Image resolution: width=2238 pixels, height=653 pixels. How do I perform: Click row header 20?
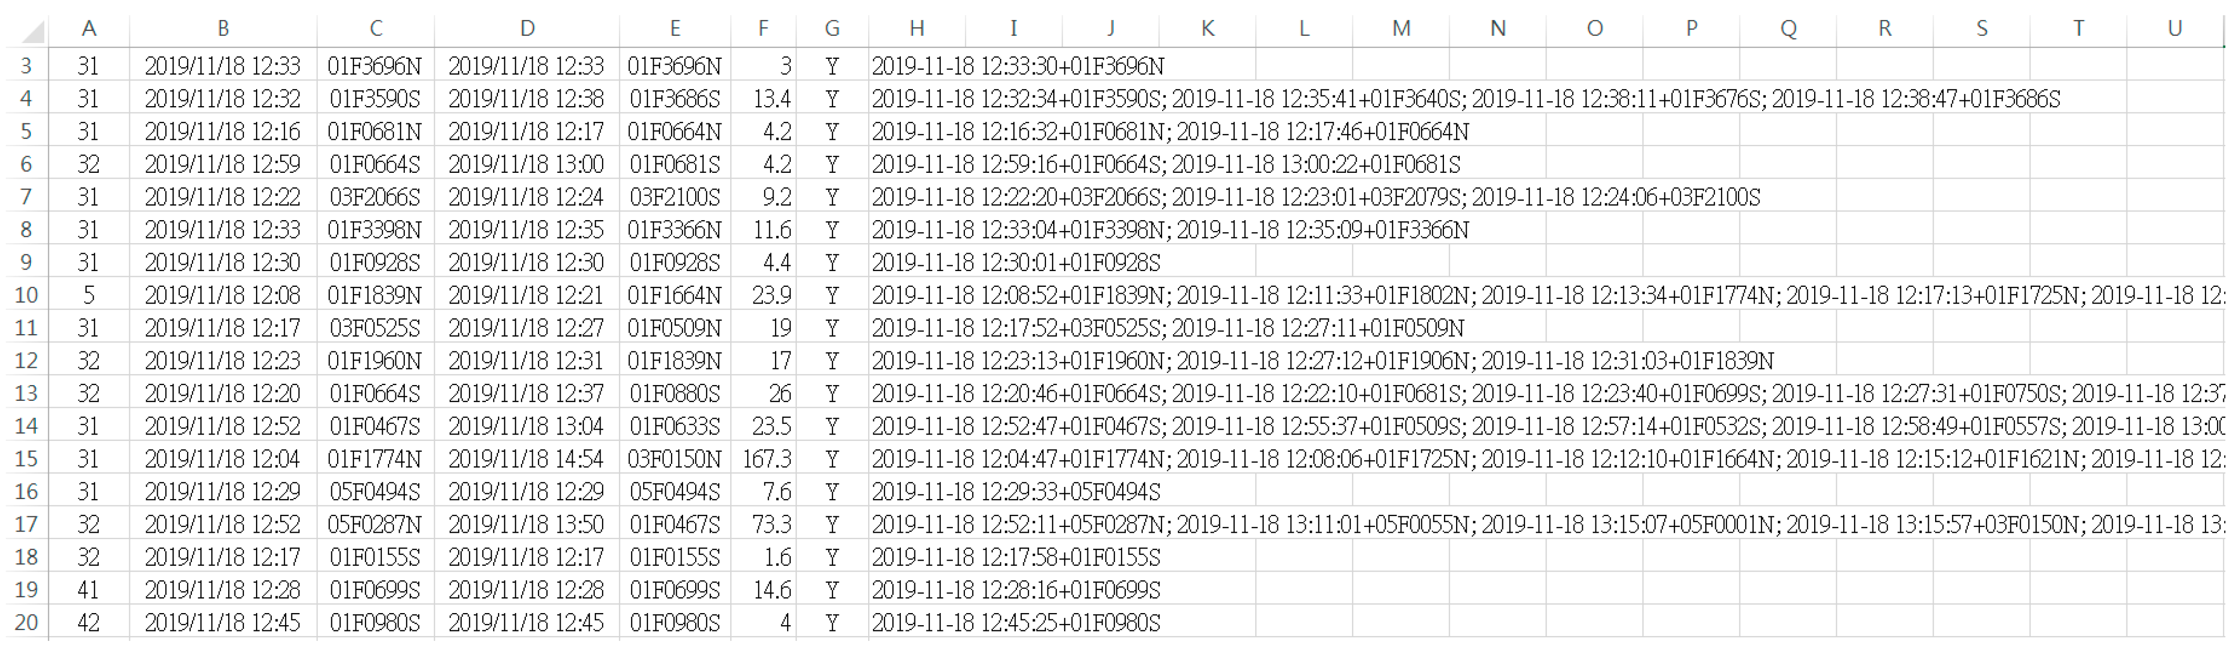26,623
